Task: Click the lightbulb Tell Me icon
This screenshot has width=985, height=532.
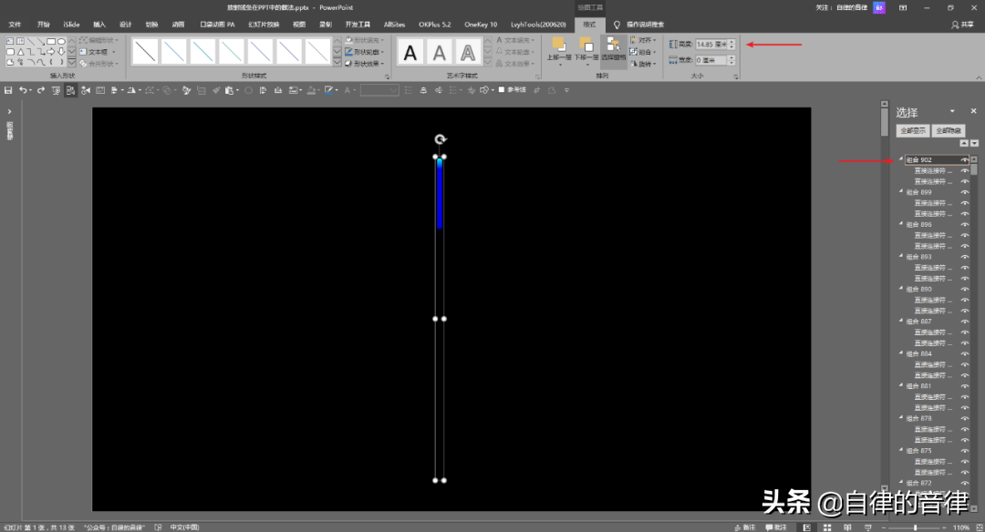Action: tap(617, 25)
